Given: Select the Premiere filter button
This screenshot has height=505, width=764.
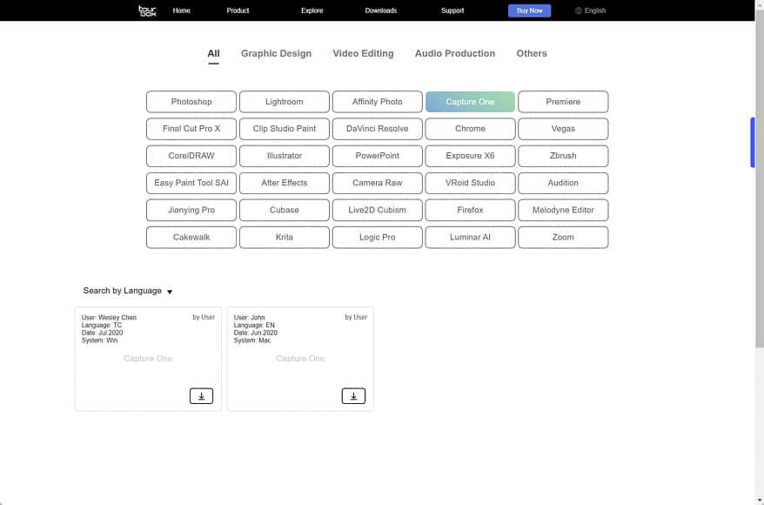Looking at the screenshot, I should [563, 102].
